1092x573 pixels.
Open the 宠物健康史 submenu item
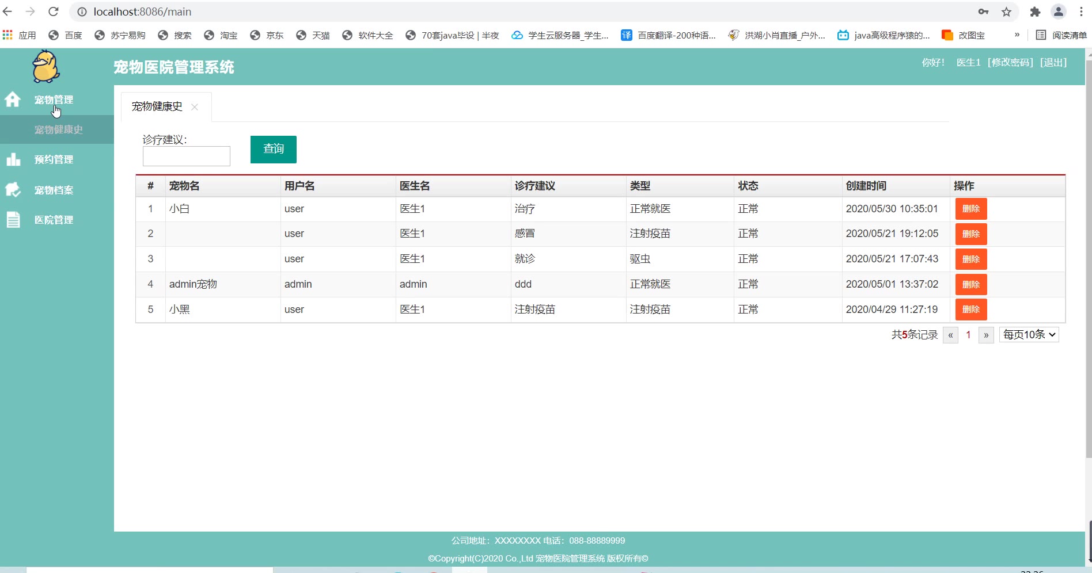58,129
